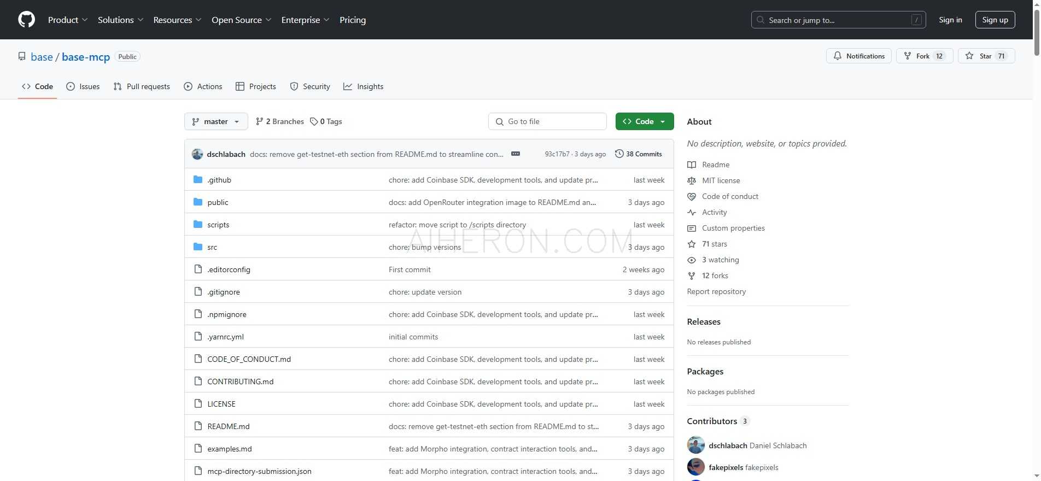Viewport: 1041px width, 481px height.
Task: Open the green Code dropdown button
Action: click(645, 121)
